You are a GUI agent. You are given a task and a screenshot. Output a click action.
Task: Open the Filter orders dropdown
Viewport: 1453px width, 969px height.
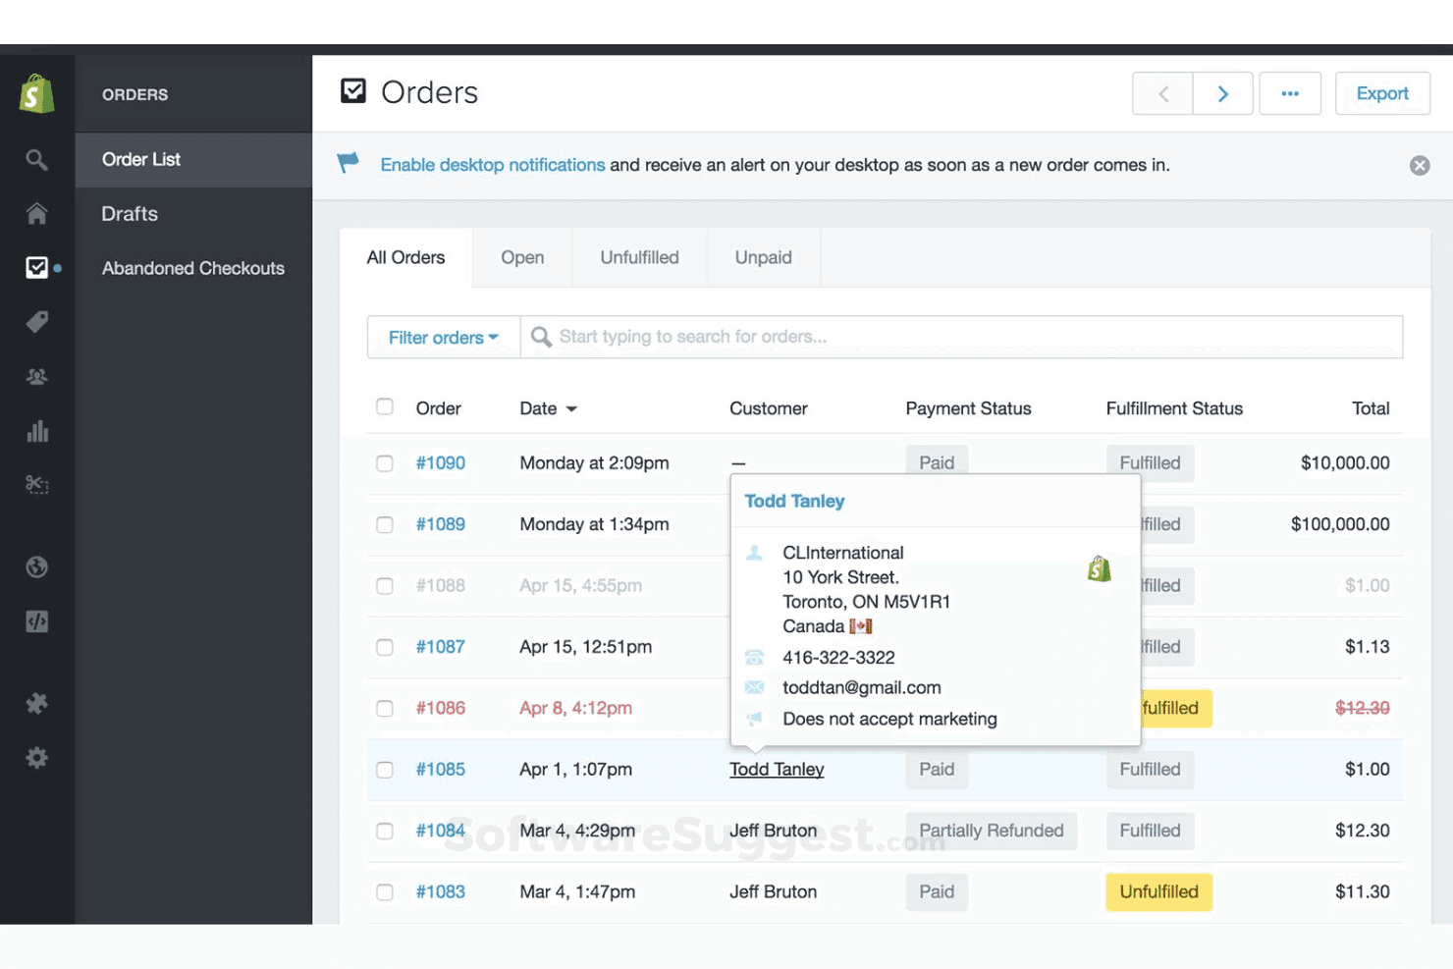click(444, 337)
